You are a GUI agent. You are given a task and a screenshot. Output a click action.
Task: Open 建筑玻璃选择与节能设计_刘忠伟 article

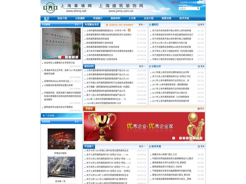167,167
